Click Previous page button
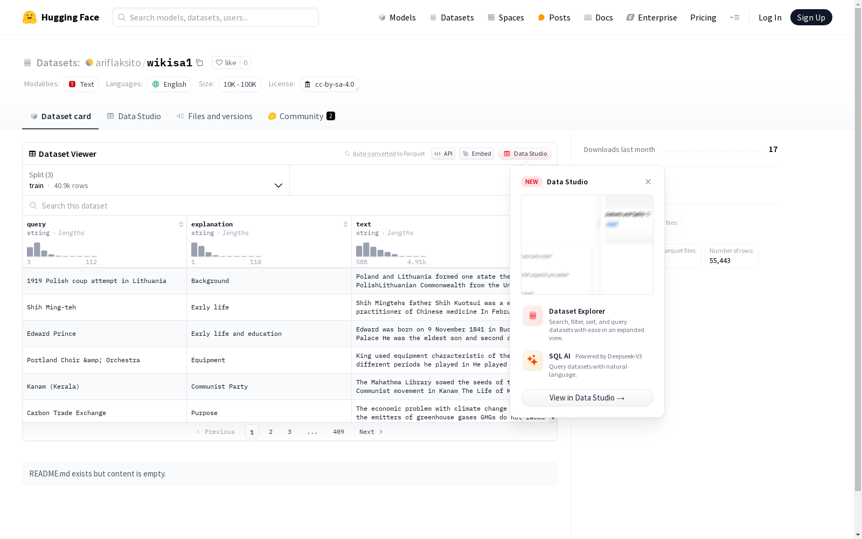The width and height of the screenshot is (862, 539). tap(215, 432)
